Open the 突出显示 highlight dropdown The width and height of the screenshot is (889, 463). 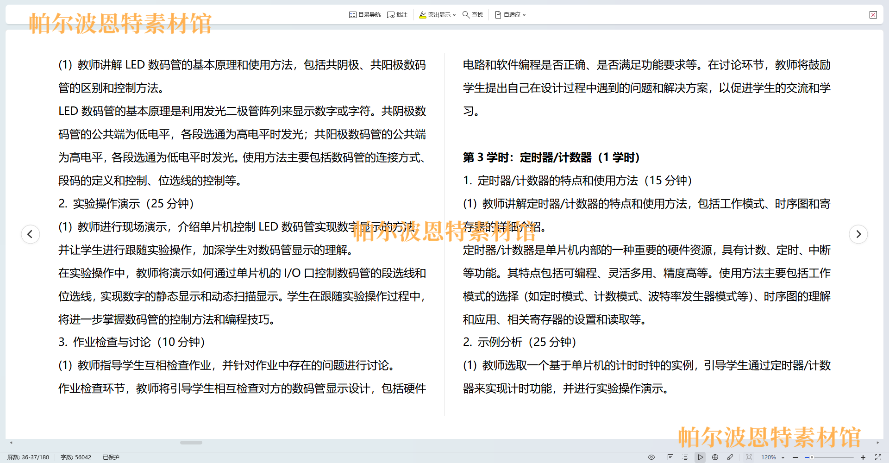tap(437, 15)
